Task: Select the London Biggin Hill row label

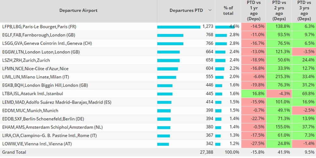Action: click(45, 85)
